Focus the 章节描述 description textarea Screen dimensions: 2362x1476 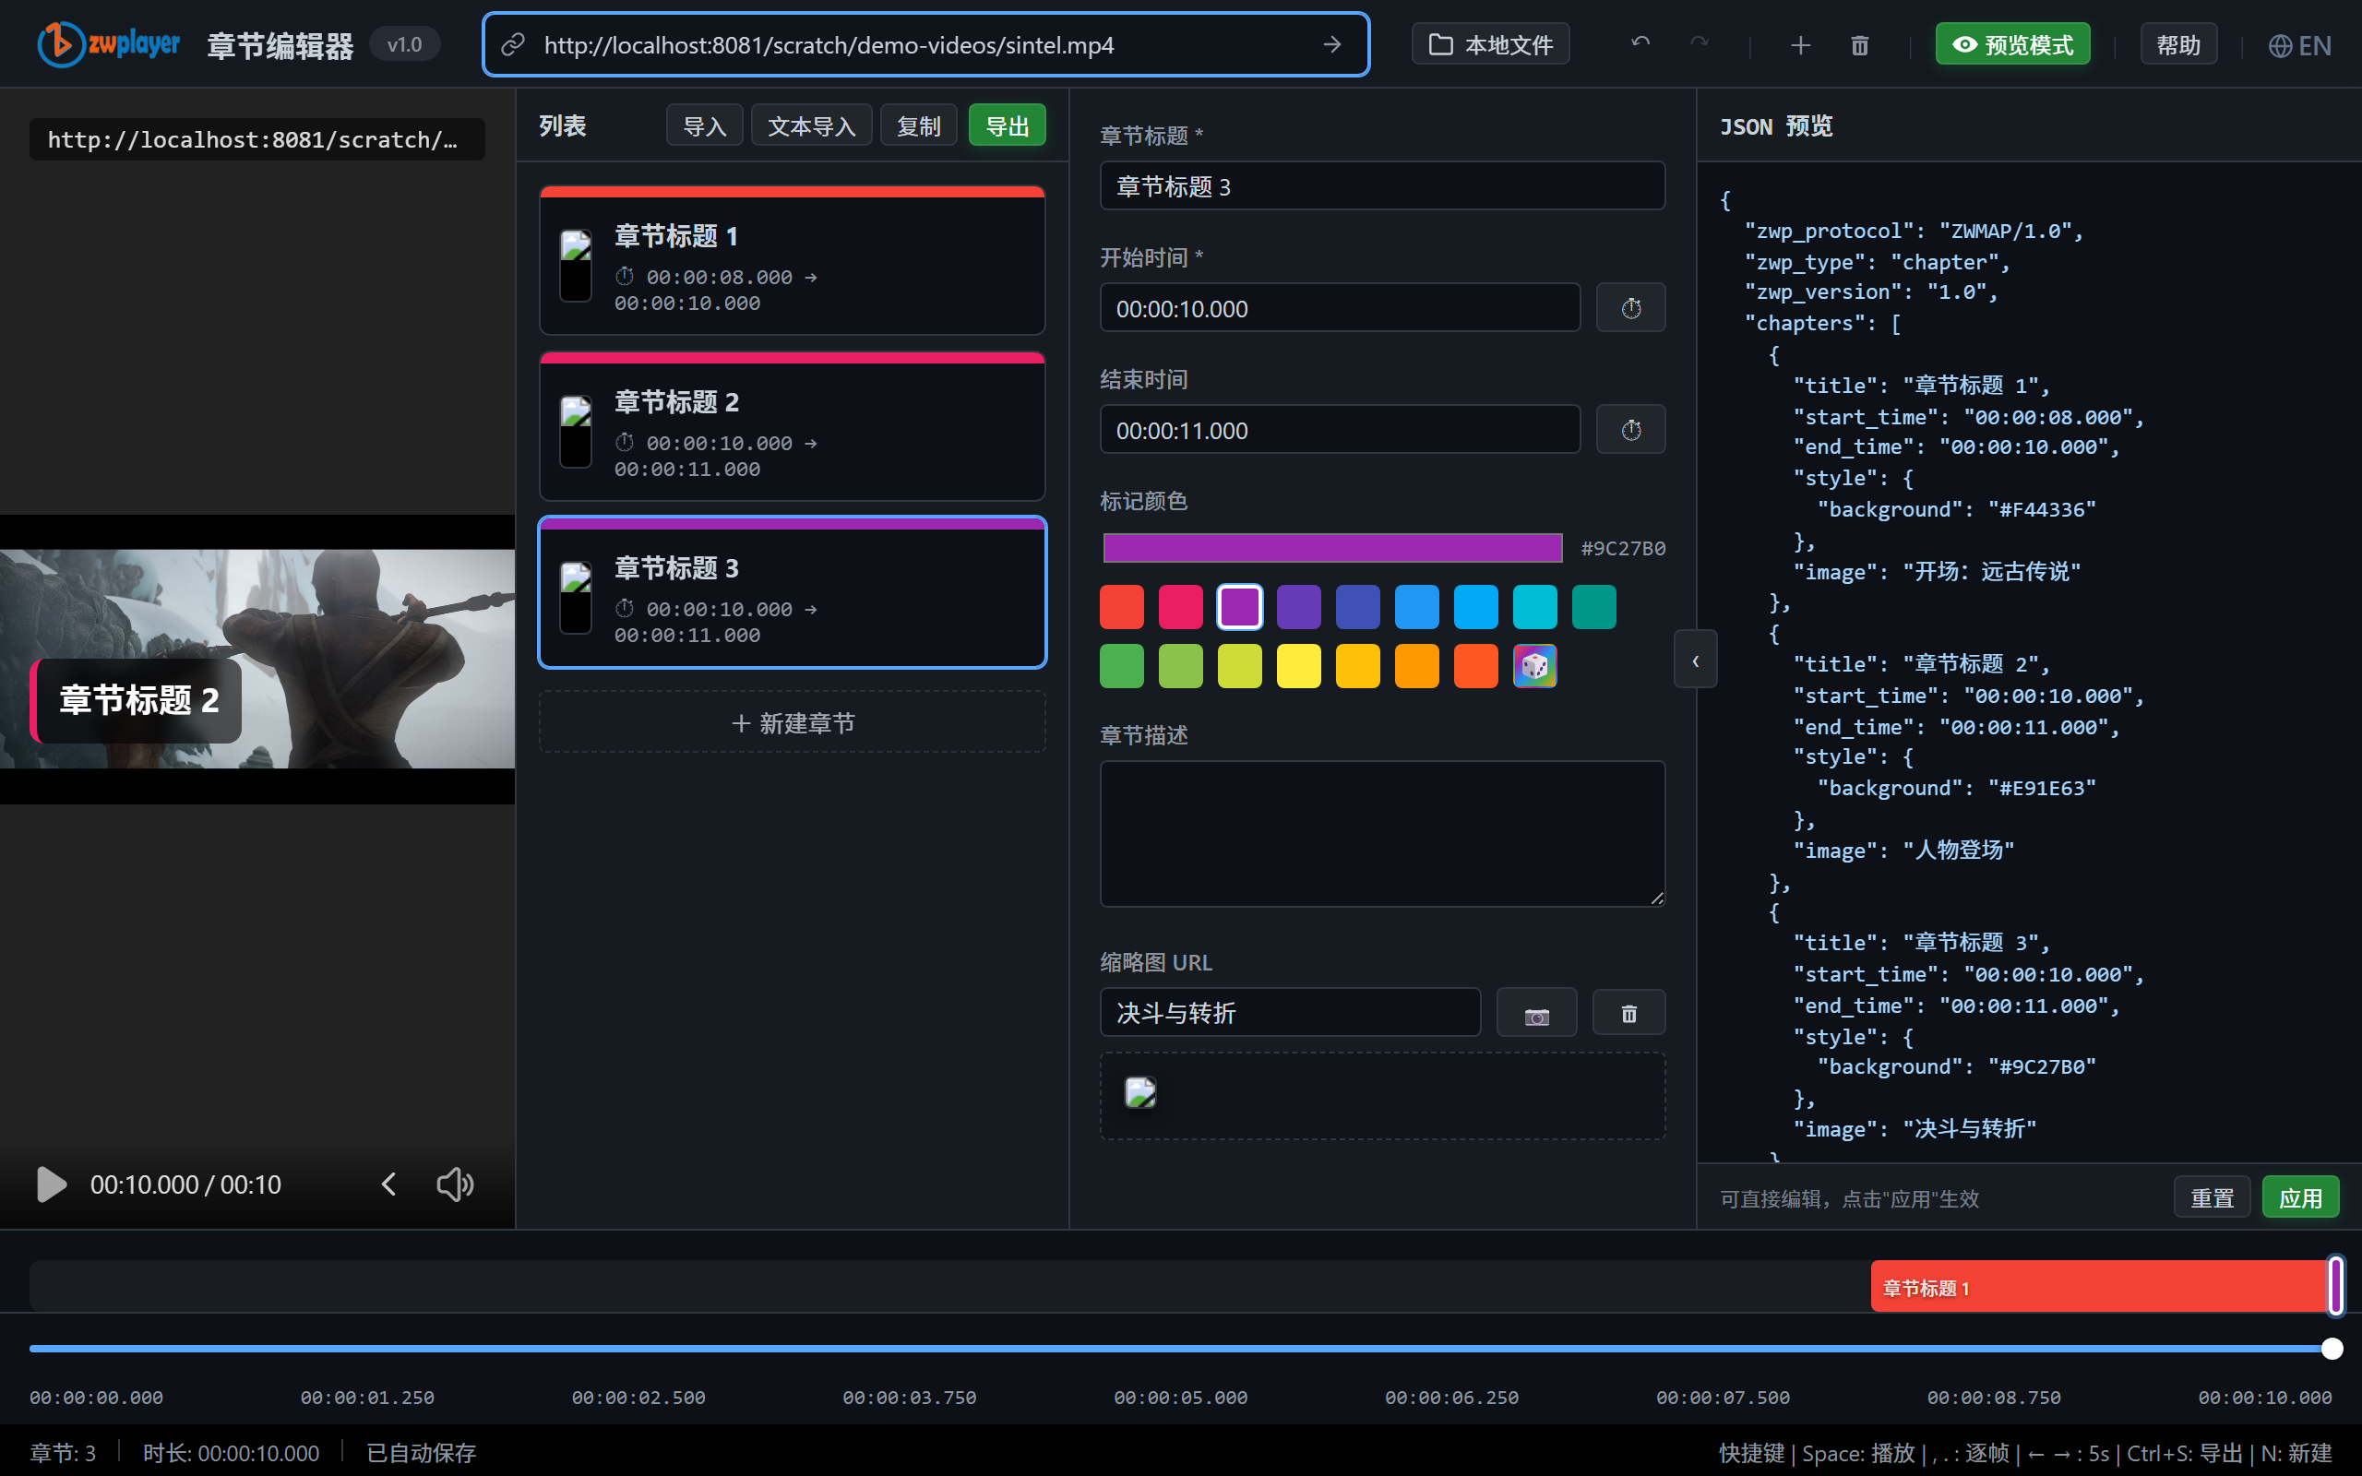[x=1382, y=834]
